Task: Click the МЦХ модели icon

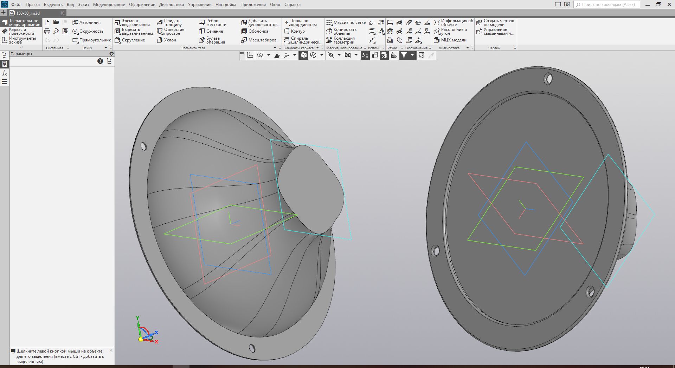Action: coord(450,40)
